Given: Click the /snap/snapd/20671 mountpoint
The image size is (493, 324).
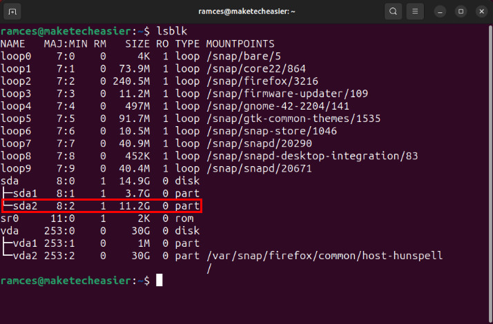Looking at the screenshot, I should pos(259,169).
